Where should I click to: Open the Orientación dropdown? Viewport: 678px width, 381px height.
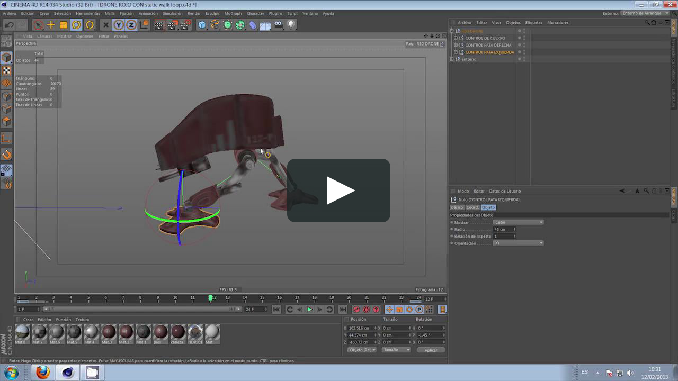click(518, 243)
